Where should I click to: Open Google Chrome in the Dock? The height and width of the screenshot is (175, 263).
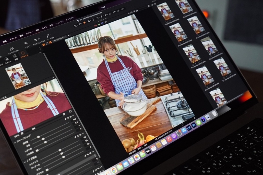(114, 170)
